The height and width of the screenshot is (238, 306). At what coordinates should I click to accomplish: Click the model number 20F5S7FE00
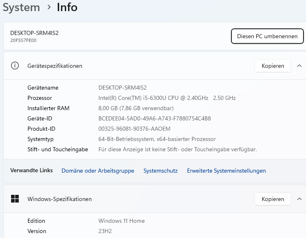click(x=23, y=40)
